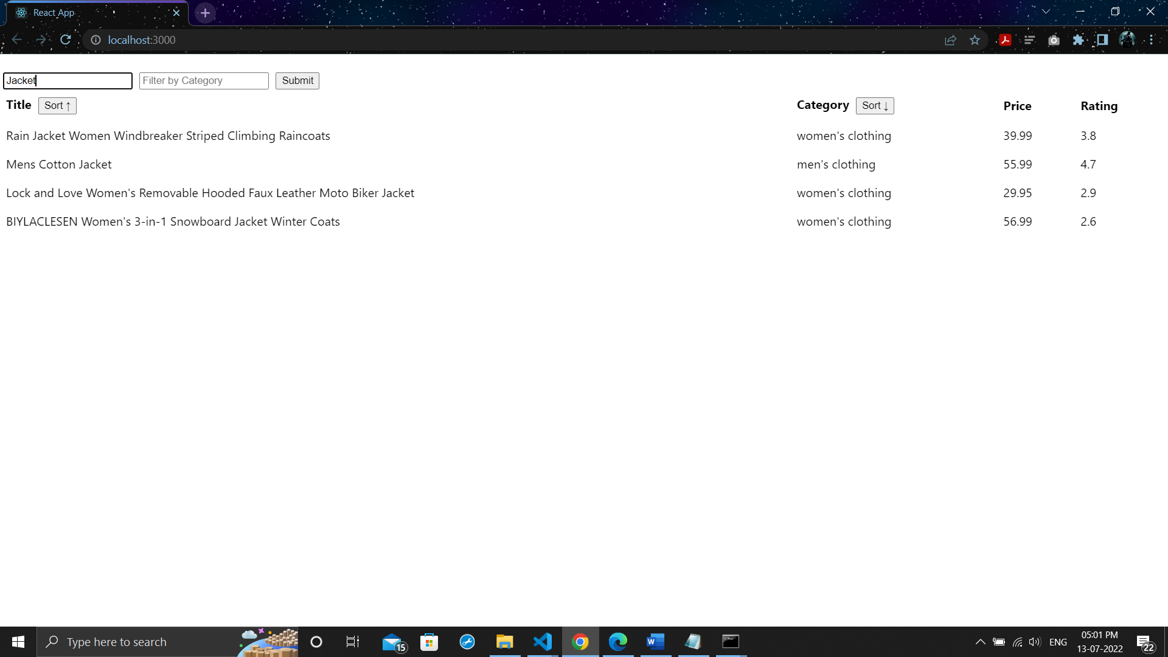Focus the Jacket search input
Image resolution: width=1168 pixels, height=657 pixels.
pyautogui.click(x=68, y=81)
